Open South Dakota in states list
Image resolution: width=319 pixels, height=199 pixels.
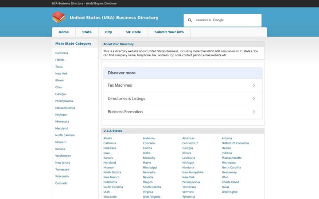(152, 187)
